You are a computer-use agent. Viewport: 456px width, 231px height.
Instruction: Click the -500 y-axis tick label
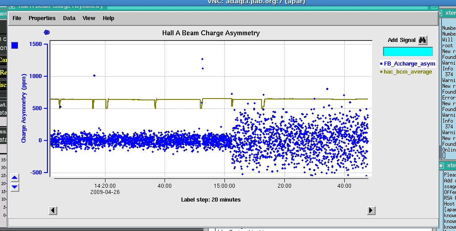point(36,173)
